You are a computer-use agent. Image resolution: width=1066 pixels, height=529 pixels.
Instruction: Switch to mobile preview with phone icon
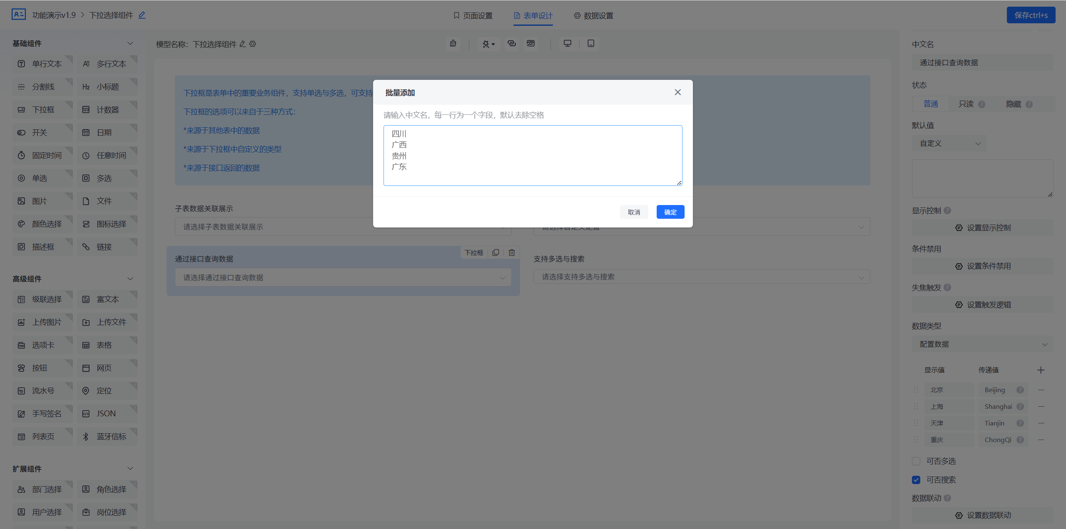(x=591, y=43)
